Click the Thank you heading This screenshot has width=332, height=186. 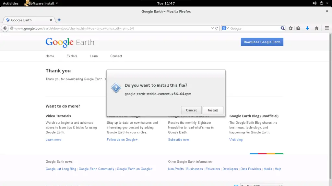(x=58, y=71)
